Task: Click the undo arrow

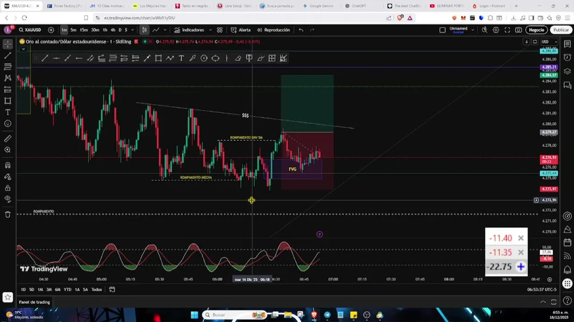Action: pos(301,30)
